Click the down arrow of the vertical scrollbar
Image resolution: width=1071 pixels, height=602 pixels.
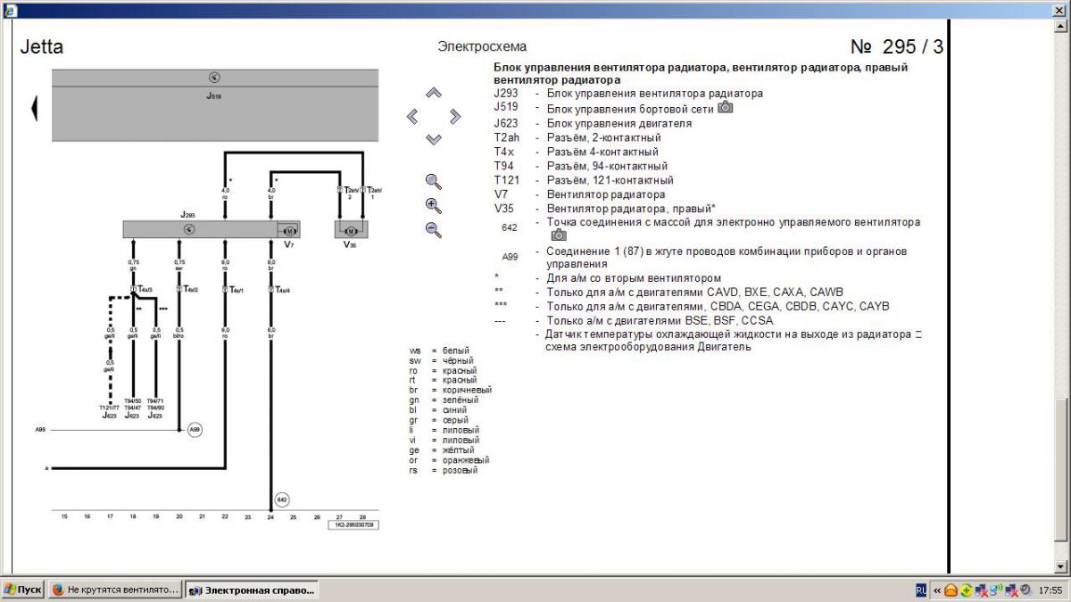pos(1060,566)
